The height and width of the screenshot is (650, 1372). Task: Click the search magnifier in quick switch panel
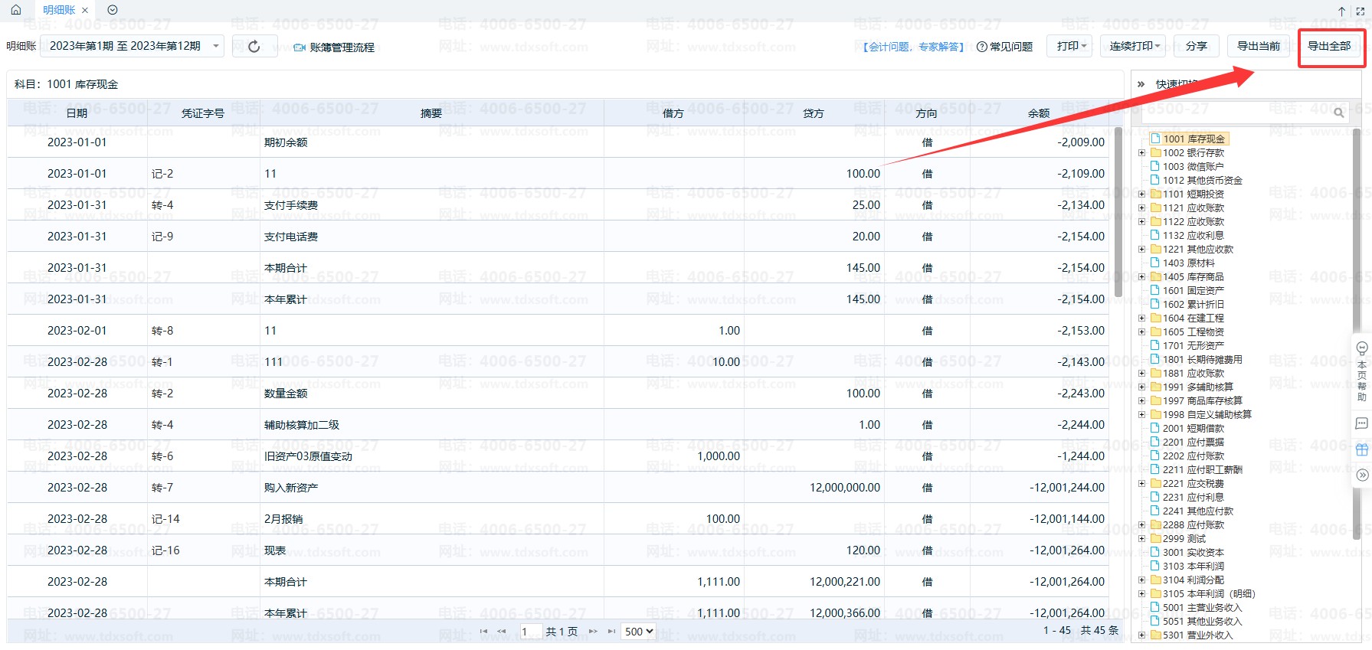tap(1338, 113)
